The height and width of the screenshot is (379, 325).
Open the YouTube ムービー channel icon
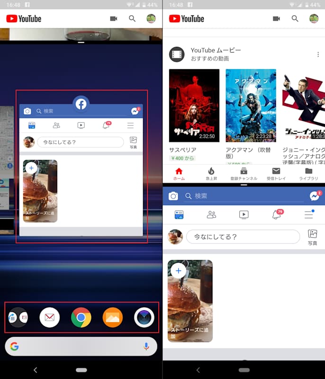click(177, 54)
